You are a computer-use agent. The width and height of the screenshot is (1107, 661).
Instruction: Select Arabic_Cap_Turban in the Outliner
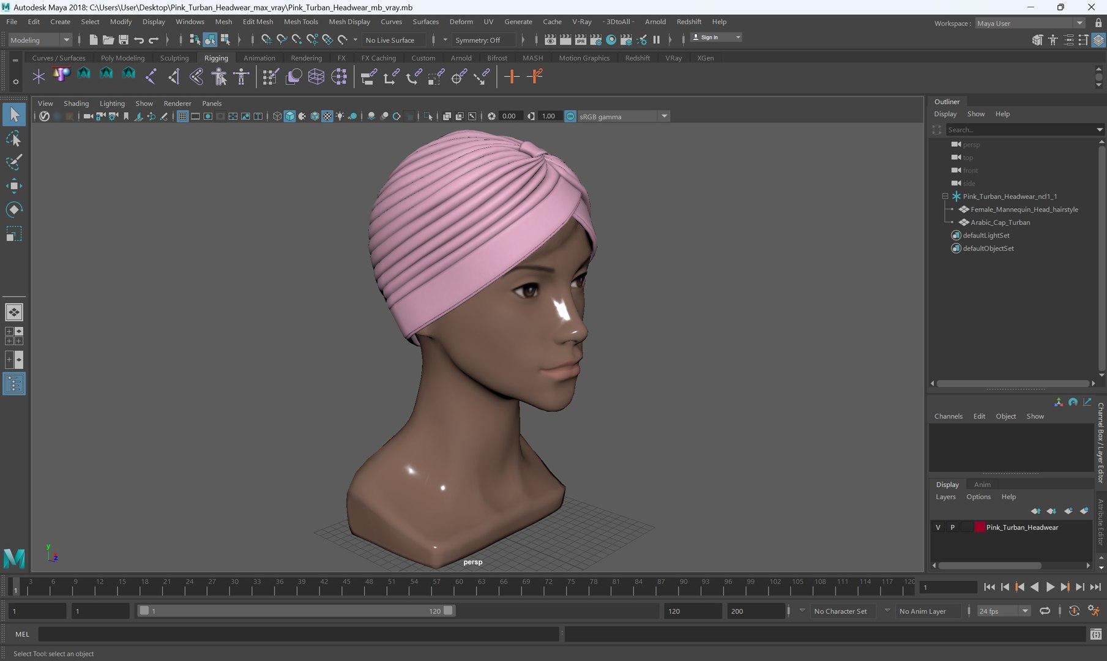coord(1000,222)
